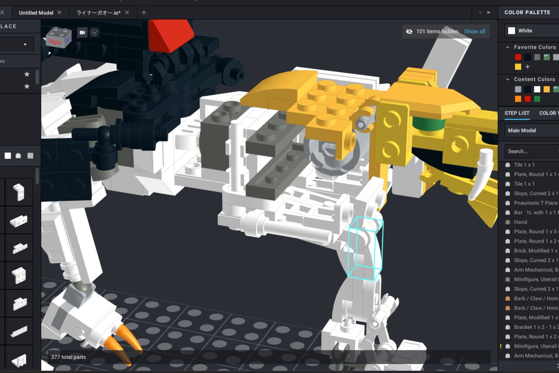Image resolution: width=559 pixels, height=373 pixels.
Task: Select Pneumatic T Piece in step list
Action: (x=536, y=203)
